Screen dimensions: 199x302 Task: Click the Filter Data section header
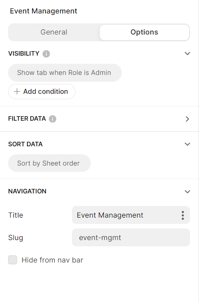coord(100,119)
